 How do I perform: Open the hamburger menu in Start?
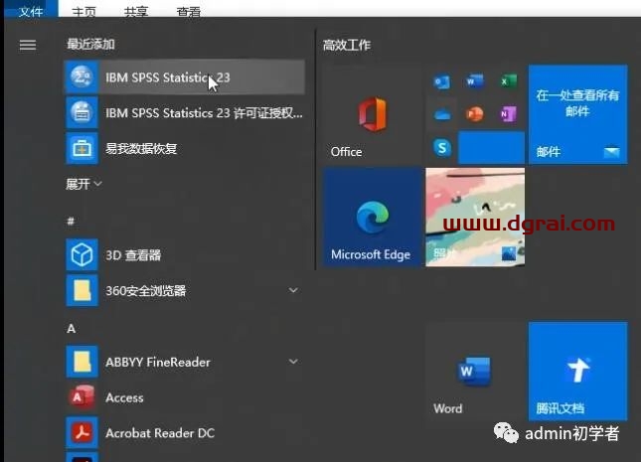[28, 45]
